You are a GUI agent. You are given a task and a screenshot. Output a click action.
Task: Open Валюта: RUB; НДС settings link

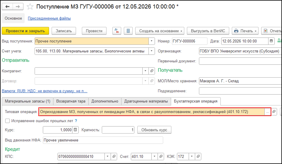(x=45, y=91)
